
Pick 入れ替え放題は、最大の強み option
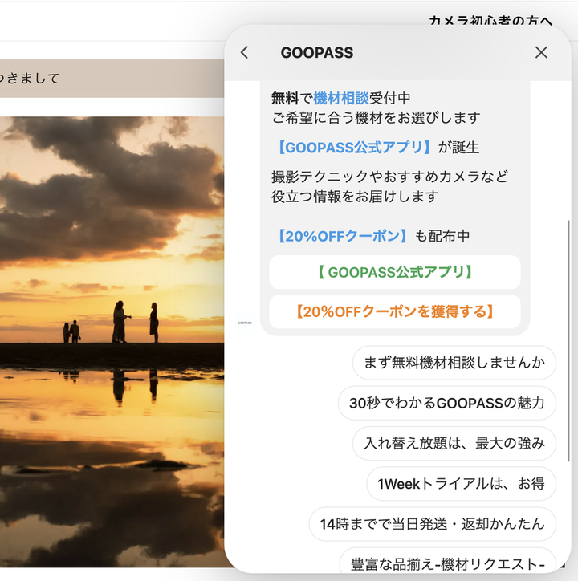click(x=454, y=444)
